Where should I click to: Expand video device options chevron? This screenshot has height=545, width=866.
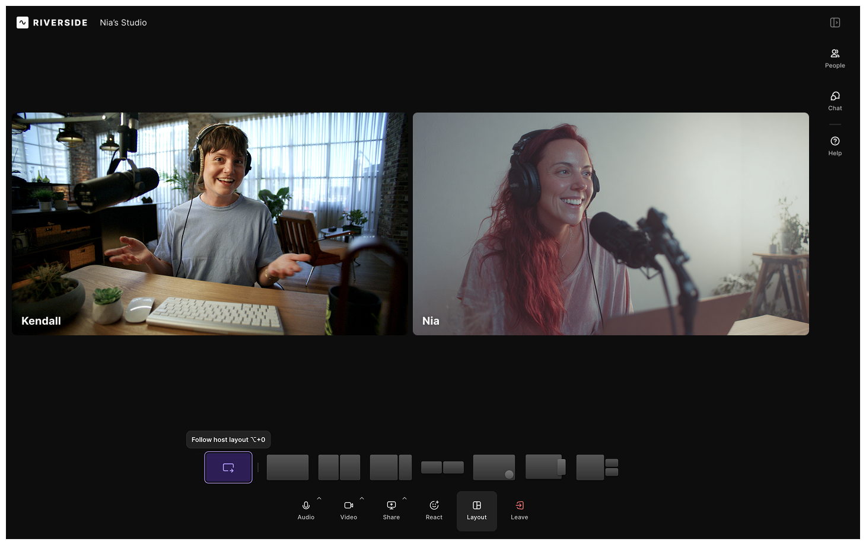(x=362, y=498)
